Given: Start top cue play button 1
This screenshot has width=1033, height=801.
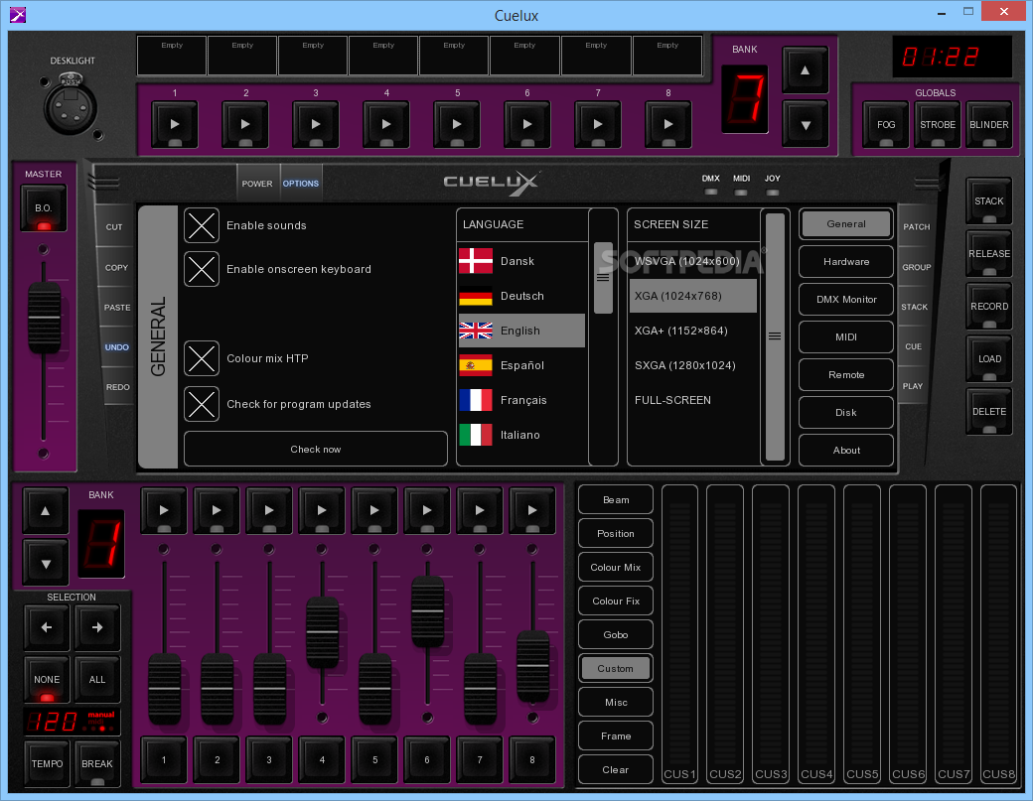Looking at the screenshot, I should point(175,124).
